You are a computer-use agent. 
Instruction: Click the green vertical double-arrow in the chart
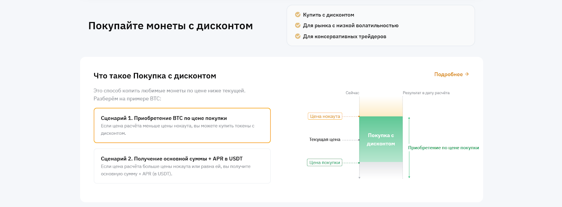(x=409, y=148)
